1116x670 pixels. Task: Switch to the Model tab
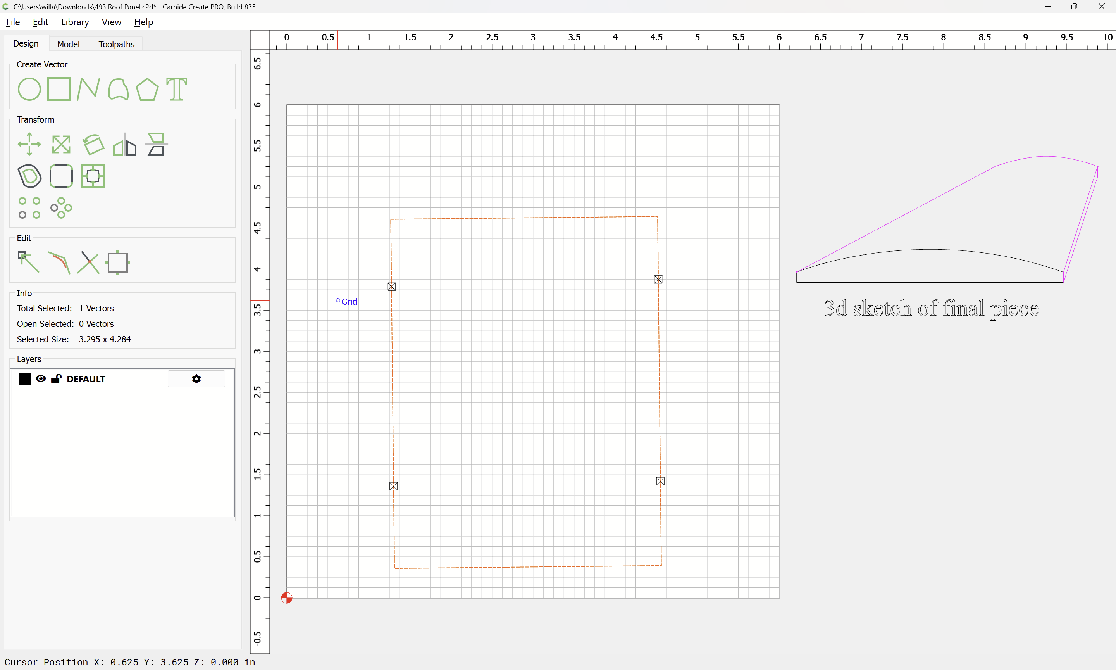[68, 44]
